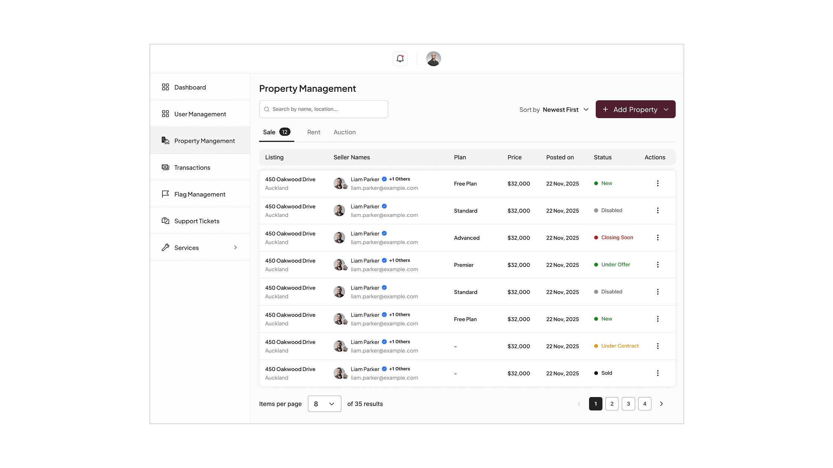Expand the Services submenu chevron

point(235,247)
